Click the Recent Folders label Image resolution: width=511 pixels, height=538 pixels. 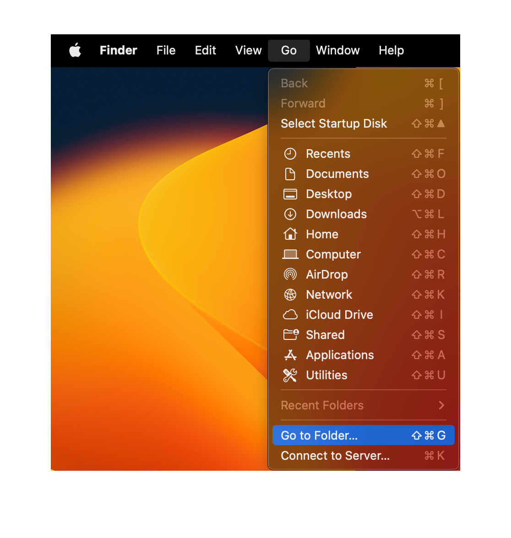coord(322,405)
